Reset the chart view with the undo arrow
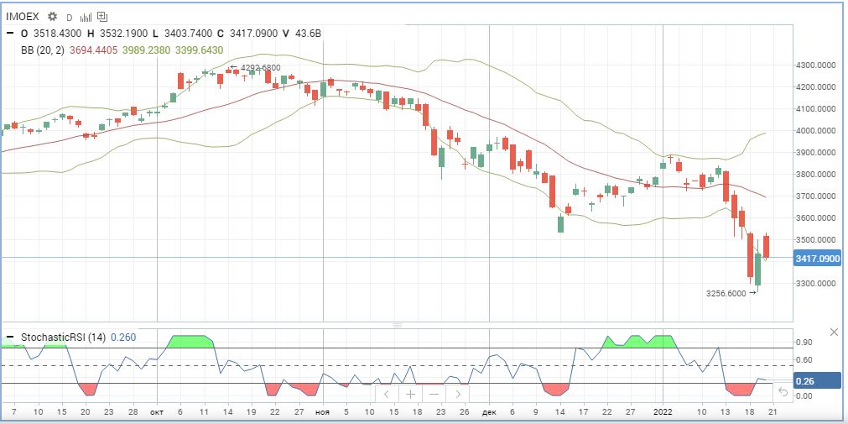848x424 pixels. click(x=783, y=391)
